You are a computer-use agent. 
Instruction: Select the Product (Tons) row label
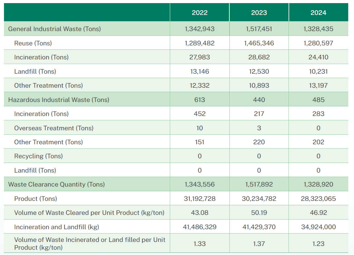tap(36, 199)
